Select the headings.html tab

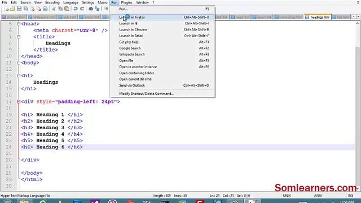[318, 17]
